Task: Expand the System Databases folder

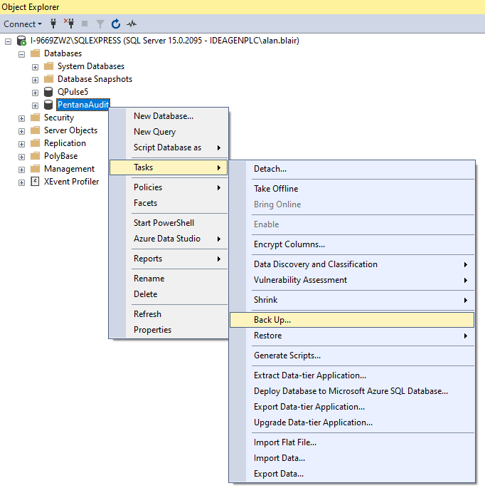Action: pos(35,67)
